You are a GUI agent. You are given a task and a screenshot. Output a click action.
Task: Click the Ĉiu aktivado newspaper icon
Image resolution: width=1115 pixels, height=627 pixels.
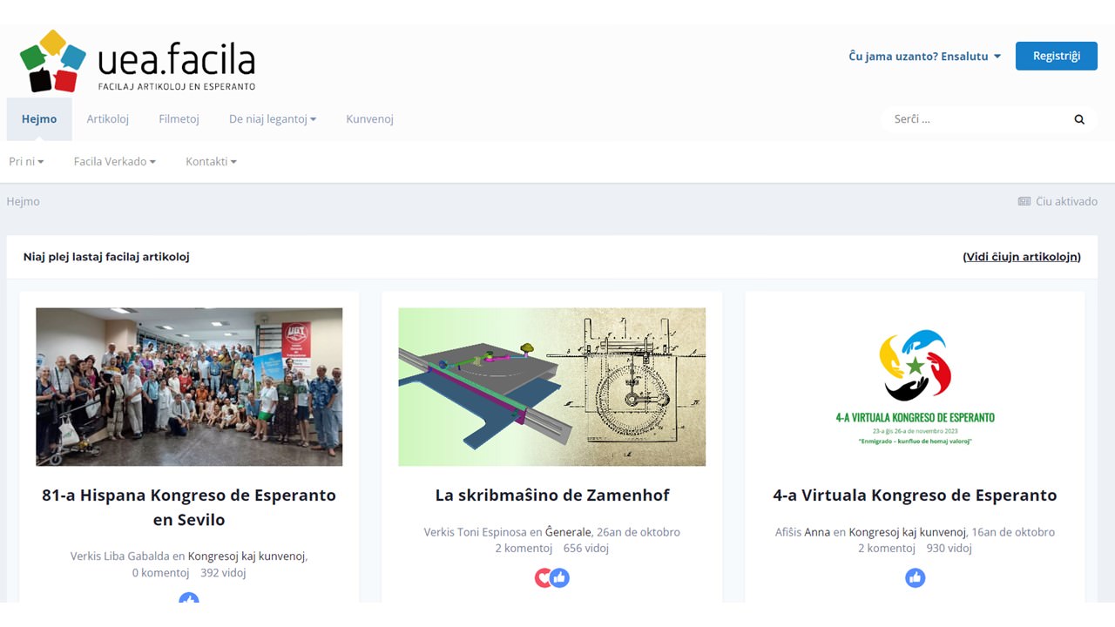(x=1024, y=201)
